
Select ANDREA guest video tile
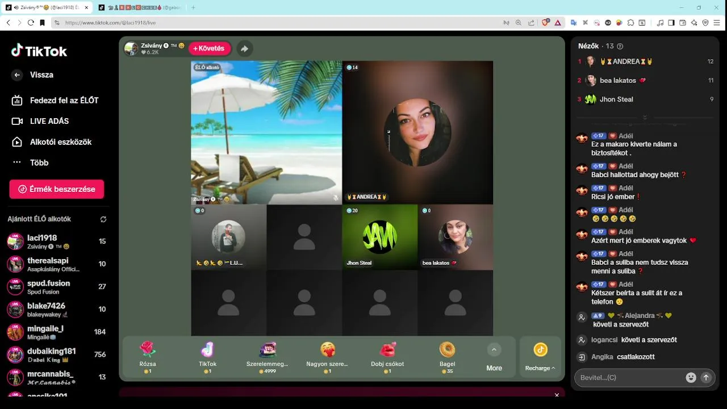(417, 132)
